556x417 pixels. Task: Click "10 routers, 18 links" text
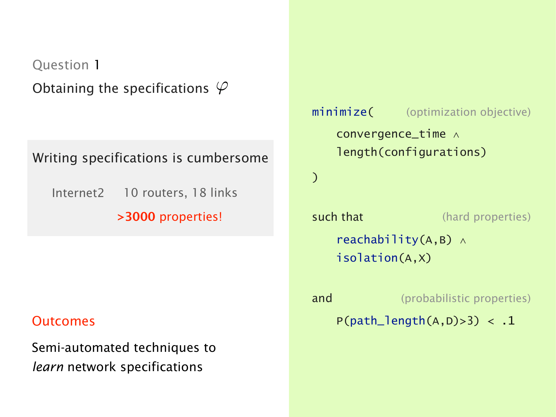[180, 193]
